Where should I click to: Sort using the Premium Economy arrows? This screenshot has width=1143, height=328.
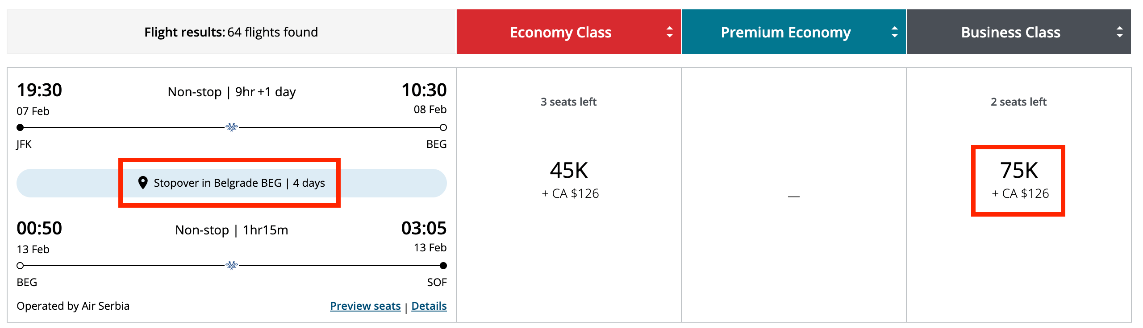point(894,32)
